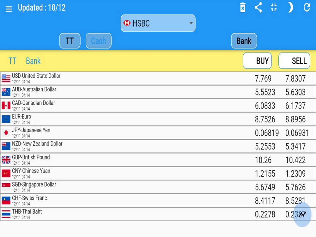Tap the EU flag icon
316x237 pixels.
point(6,119)
